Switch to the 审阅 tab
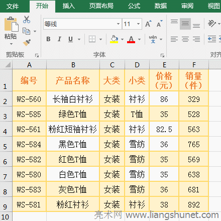The height and width of the screenshot is (221, 221). (187, 6)
